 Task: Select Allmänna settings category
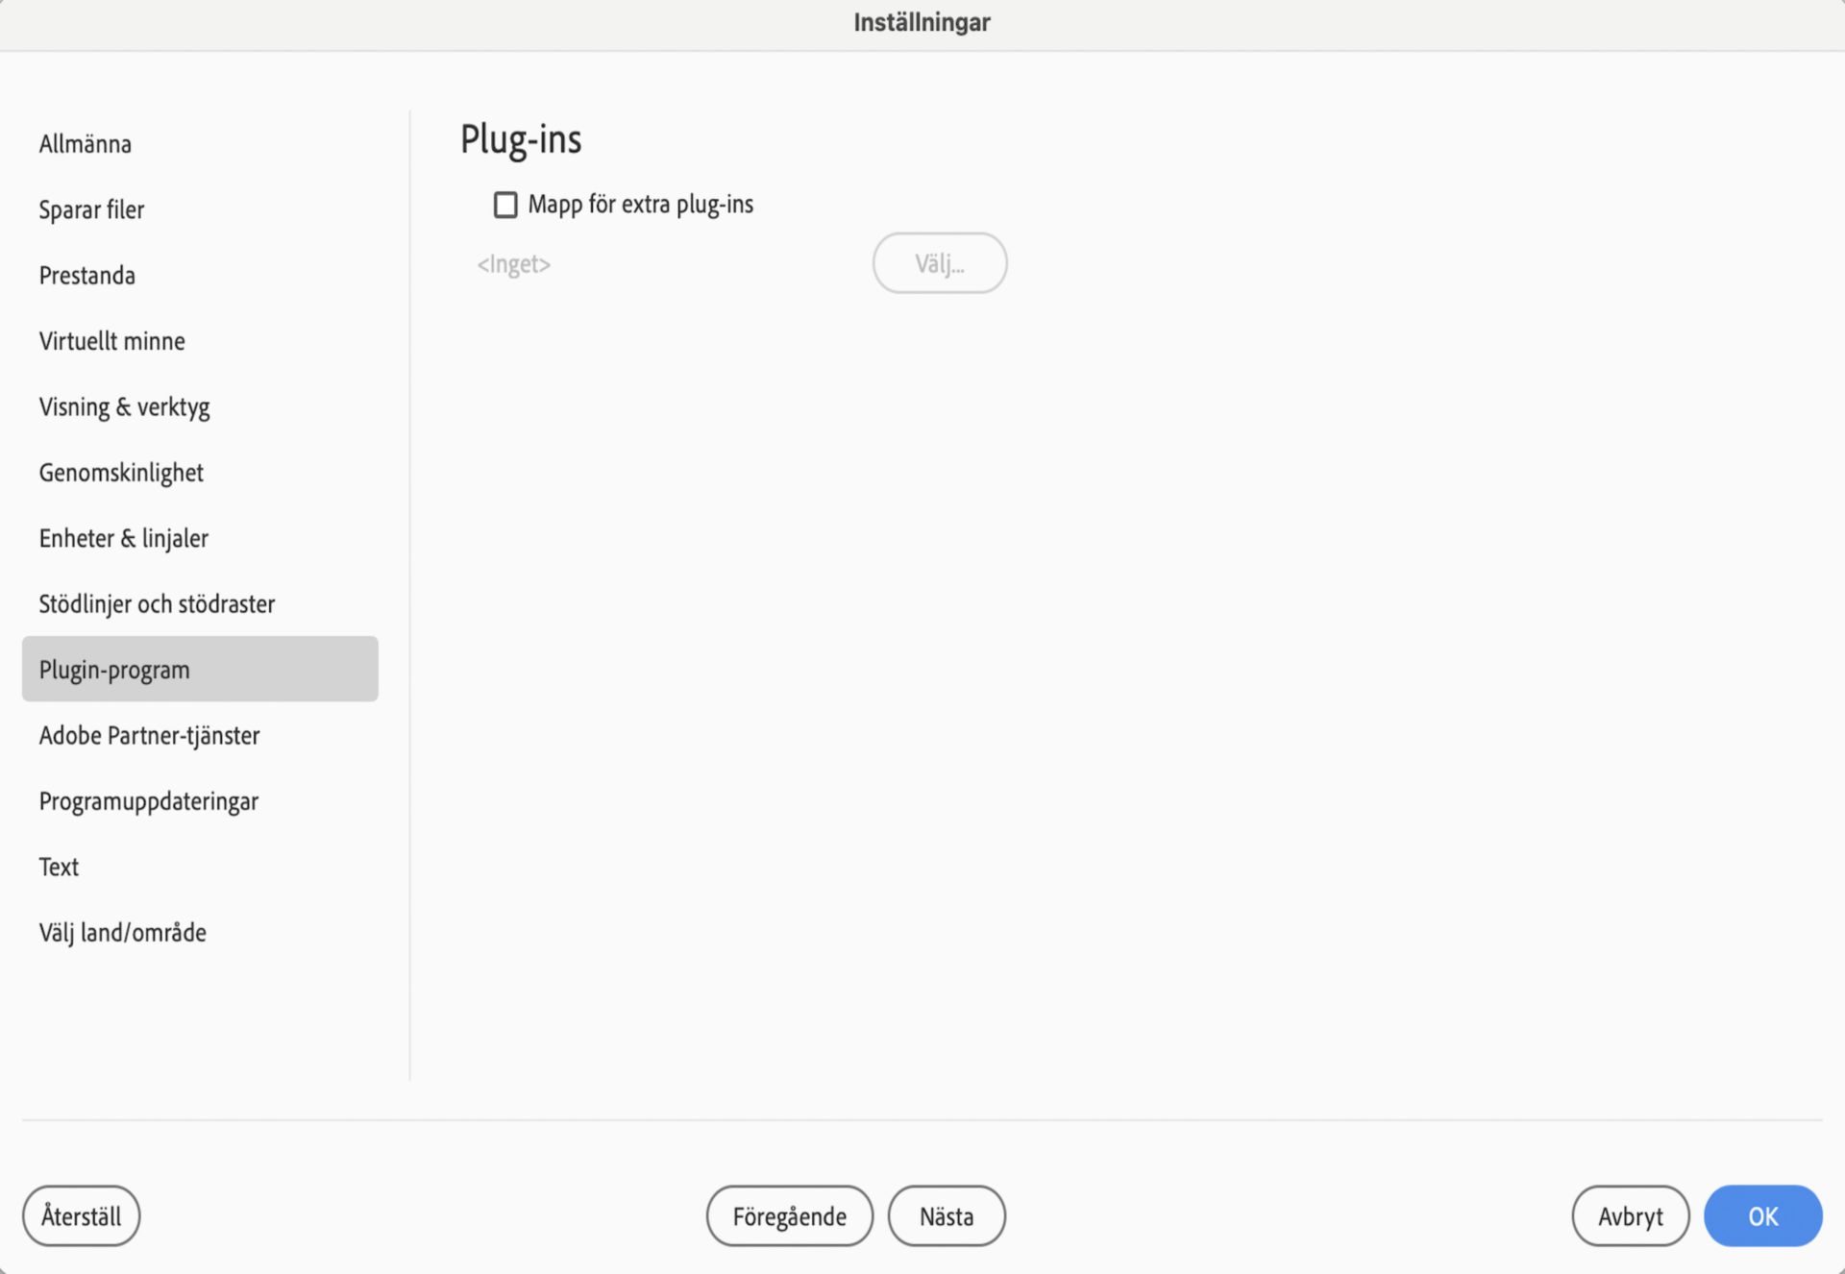pyautogui.click(x=86, y=141)
